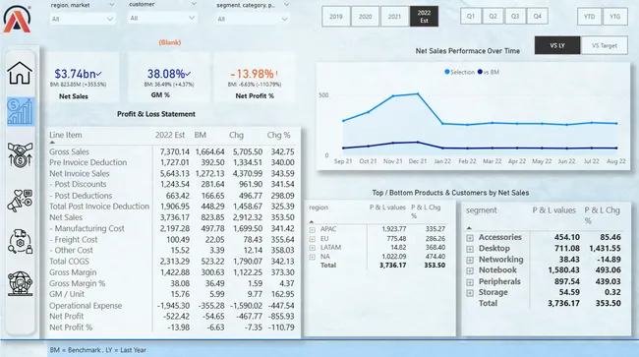
Task: Sort region table by region header
Action: [319, 208]
